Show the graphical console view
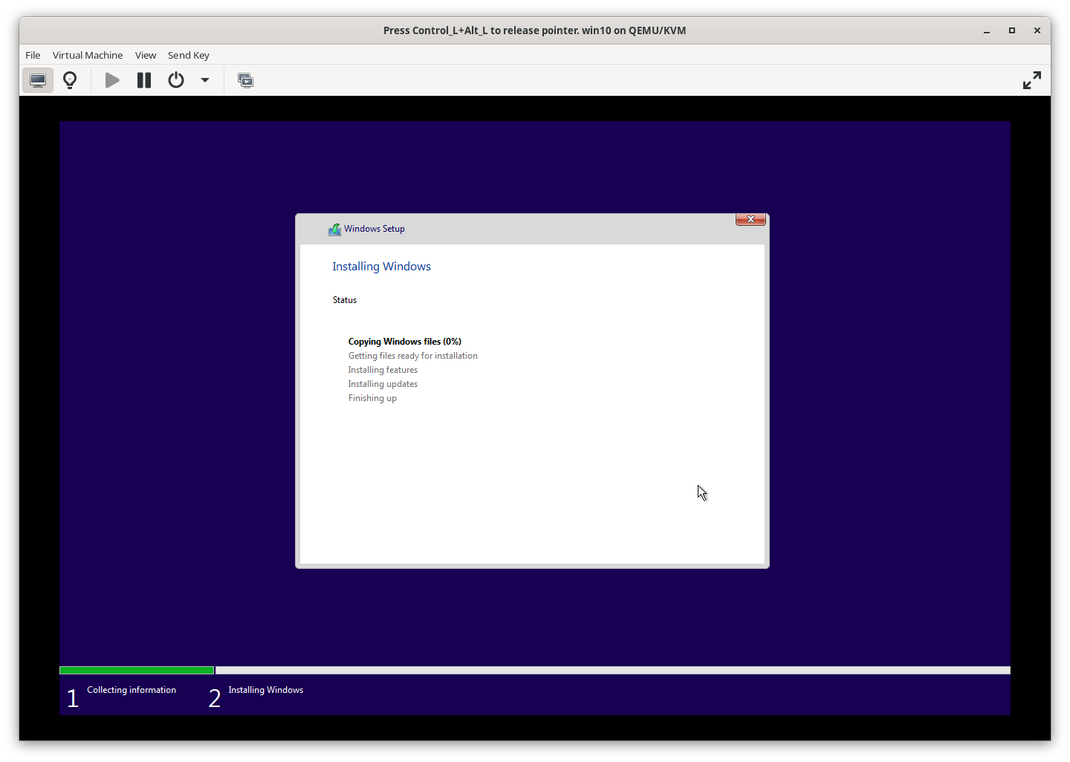Screen dimensions: 1070x762 click(x=38, y=80)
